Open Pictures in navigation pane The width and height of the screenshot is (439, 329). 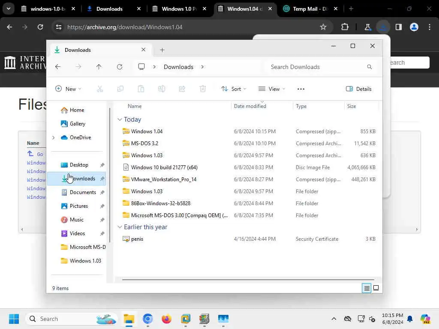click(74, 206)
